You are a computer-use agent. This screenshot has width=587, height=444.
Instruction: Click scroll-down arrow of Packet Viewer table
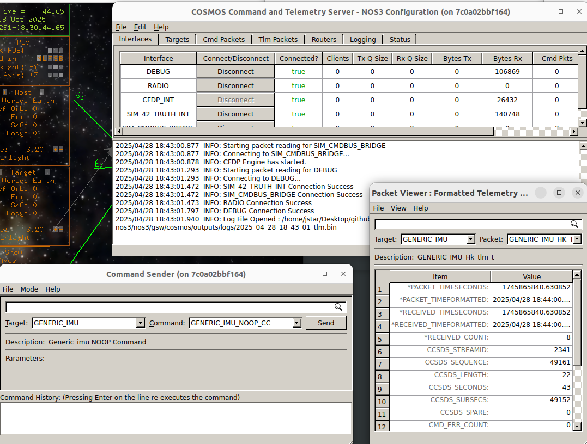[x=577, y=426]
